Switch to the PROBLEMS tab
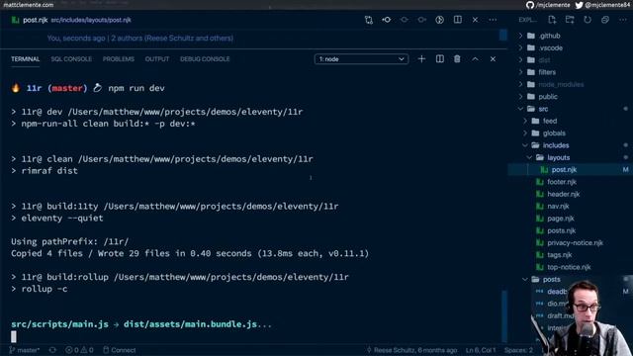Image resolution: width=633 pixels, height=356 pixels. pos(119,59)
